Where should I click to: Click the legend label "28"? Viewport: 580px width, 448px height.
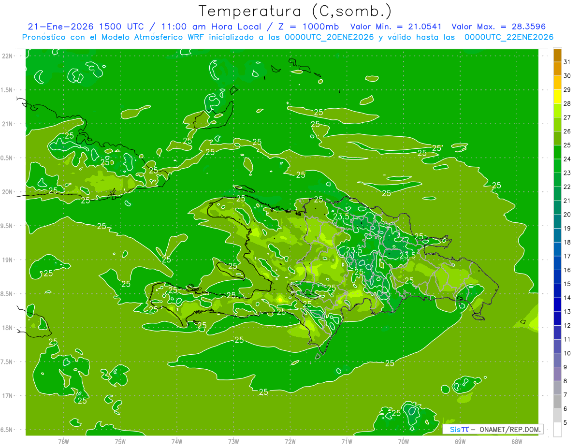coord(567,103)
